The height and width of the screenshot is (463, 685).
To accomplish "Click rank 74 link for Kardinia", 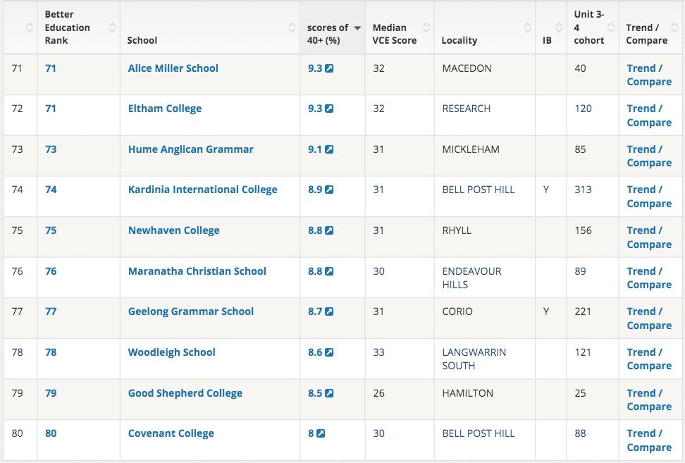I will [51, 190].
